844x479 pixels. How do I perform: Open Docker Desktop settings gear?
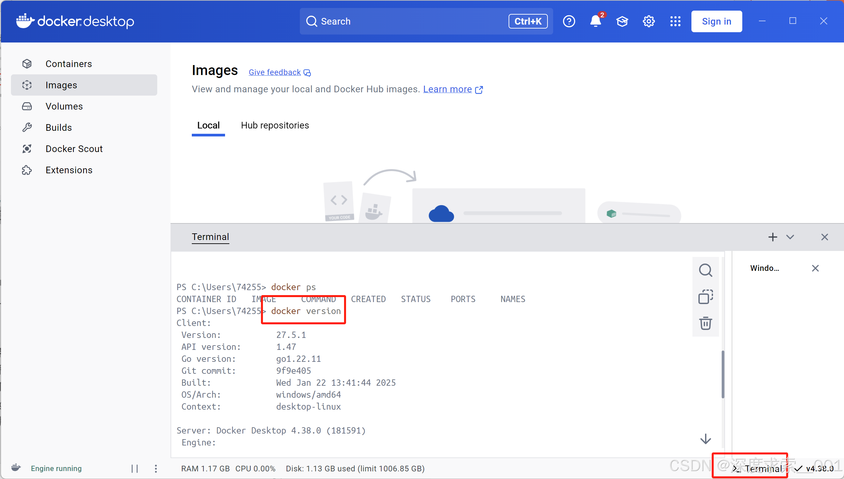(x=649, y=22)
